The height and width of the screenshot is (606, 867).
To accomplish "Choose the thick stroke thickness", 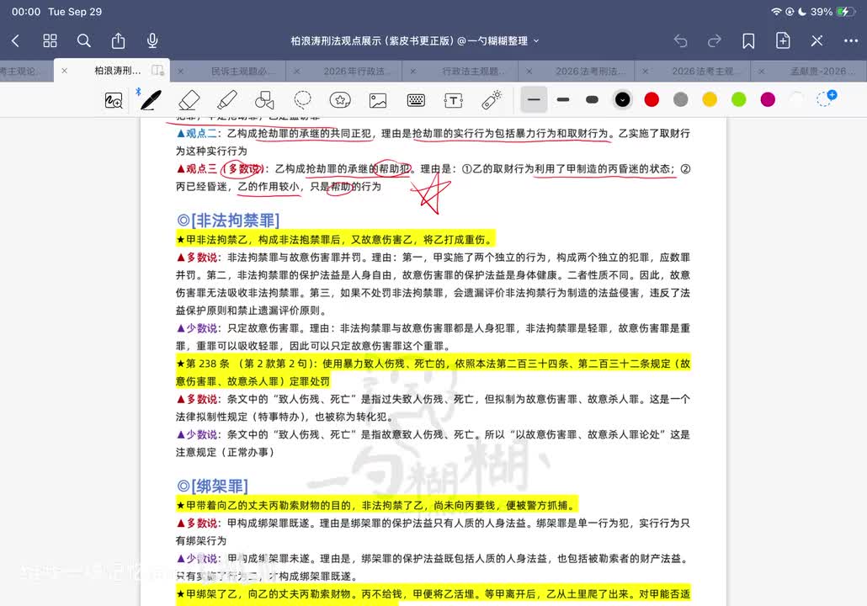I will [592, 99].
